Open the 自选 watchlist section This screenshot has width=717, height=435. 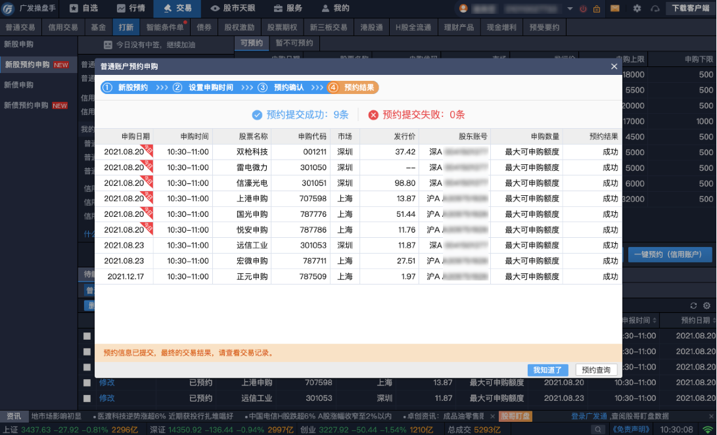[x=83, y=9]
